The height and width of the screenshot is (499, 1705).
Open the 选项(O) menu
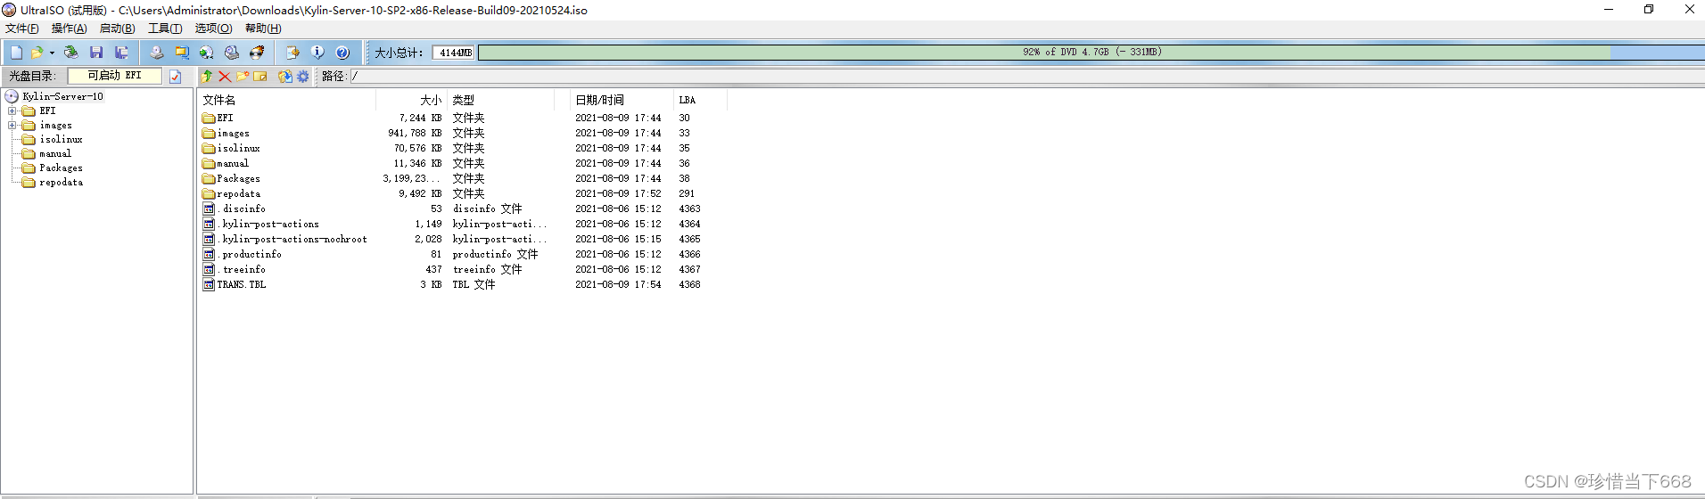point(214,29)
